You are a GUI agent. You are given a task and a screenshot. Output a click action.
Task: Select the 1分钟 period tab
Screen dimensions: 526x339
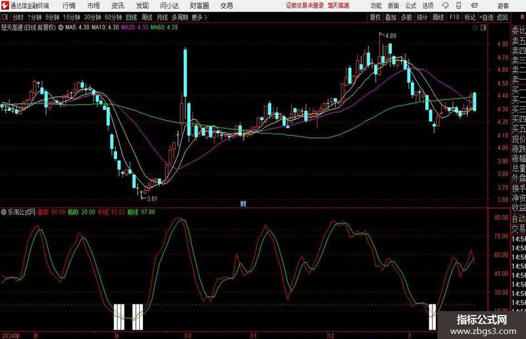(35, 17)
